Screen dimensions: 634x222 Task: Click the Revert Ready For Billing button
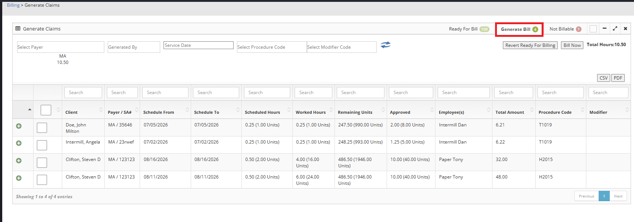pos(530,45)
